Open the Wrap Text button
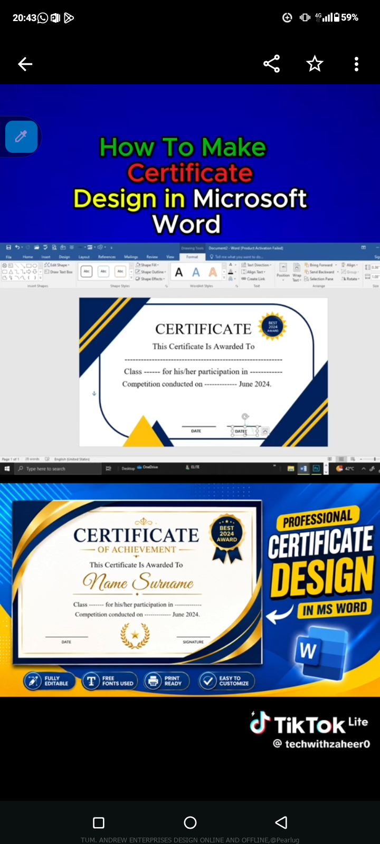Viewport: 380px width, 844px height. (297, 272)
